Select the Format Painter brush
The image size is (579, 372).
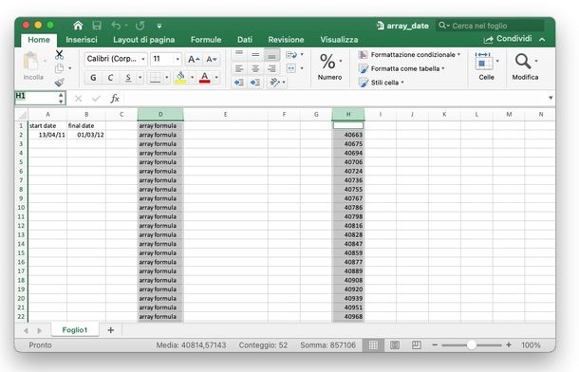pyautogui.click(x=59, y=82)
